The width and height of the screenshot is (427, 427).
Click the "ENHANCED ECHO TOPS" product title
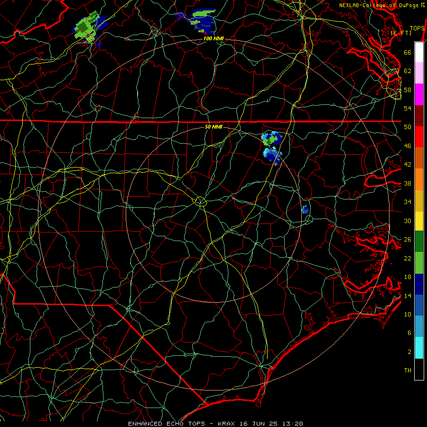coord(167,424)
